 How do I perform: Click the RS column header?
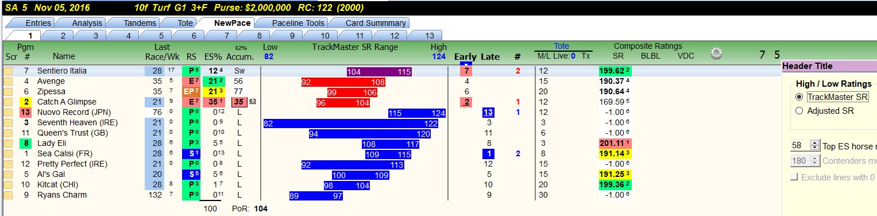coord(191,56)
